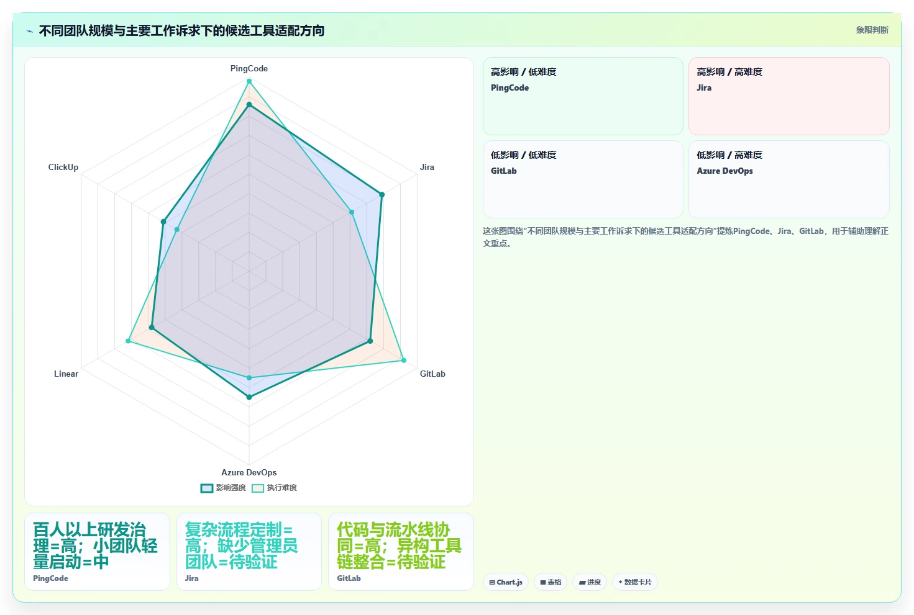Click the 影响强度 data point on ClickUp axis
The image size is (914, 615).
tap(163, 222)
